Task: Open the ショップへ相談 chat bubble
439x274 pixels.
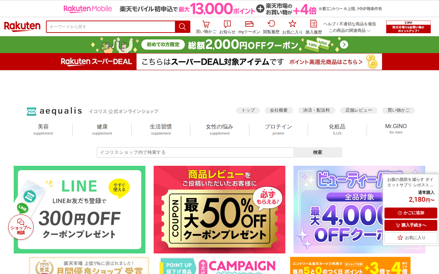Action: click(21, 227)
